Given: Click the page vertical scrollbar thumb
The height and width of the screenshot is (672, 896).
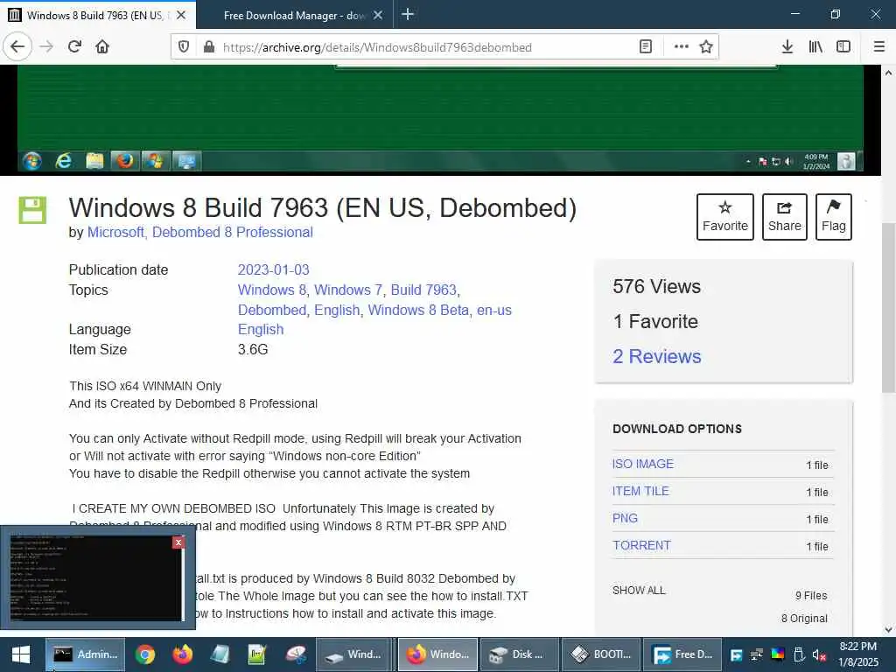Looking at the screenshot, I should (888, 307).
